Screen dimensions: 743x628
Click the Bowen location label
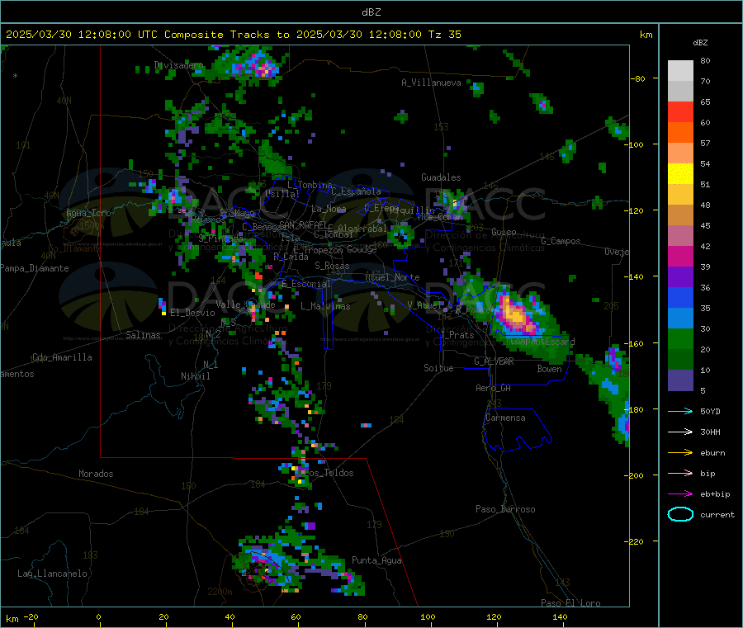click(549, 368)
